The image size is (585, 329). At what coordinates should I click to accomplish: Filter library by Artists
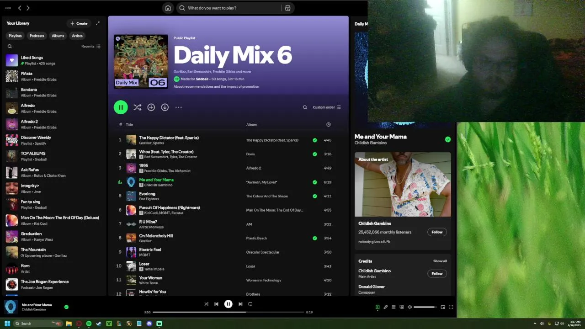click(x=77, y=36)
